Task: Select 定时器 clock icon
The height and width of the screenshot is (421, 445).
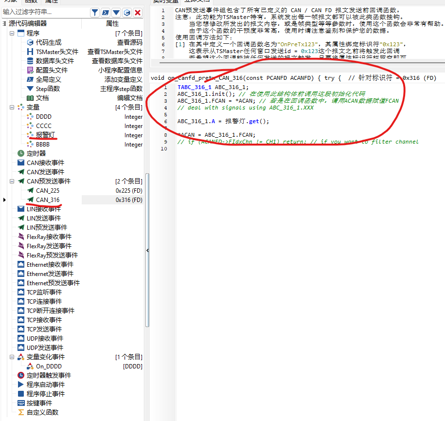Action: click(21, 154)
